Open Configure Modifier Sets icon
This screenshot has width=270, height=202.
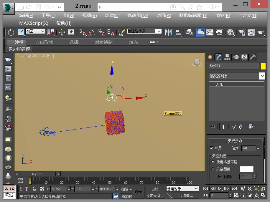[251, 127]
